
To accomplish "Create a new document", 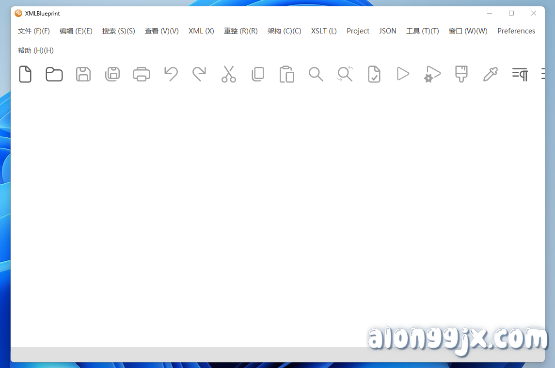I will 25,74.
